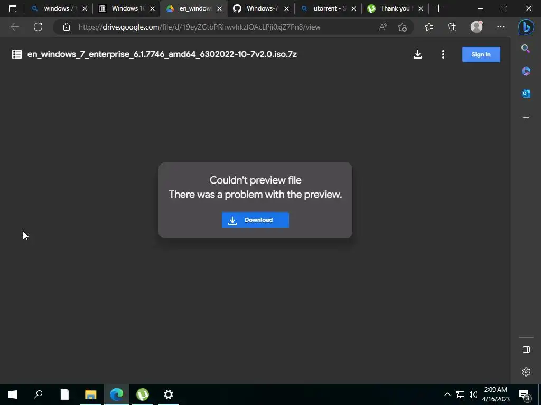
Task: Open the Collections icon
Action: point(452,27)
